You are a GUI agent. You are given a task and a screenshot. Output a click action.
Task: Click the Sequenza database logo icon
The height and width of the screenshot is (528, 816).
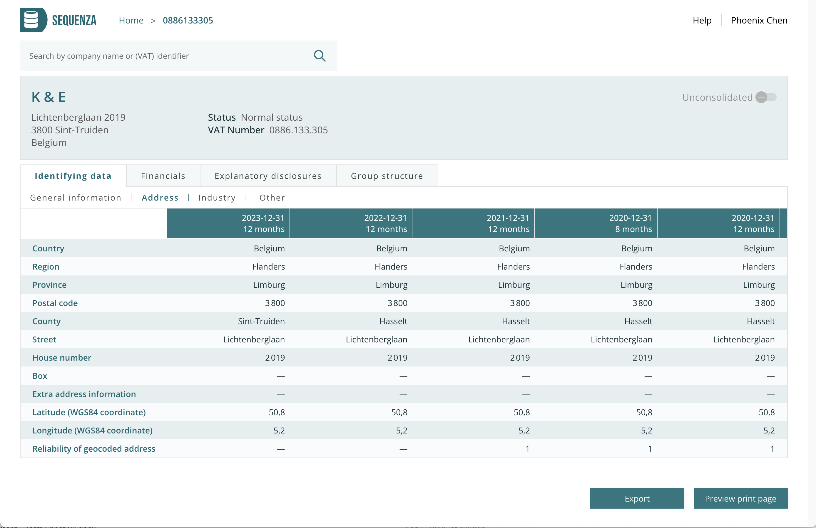click(x=33, y=20)
